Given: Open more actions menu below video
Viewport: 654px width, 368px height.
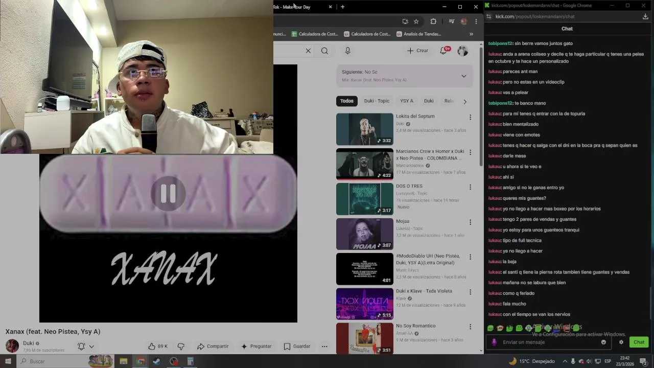Looking at the screenshot, I should click(x=324, y=346).
